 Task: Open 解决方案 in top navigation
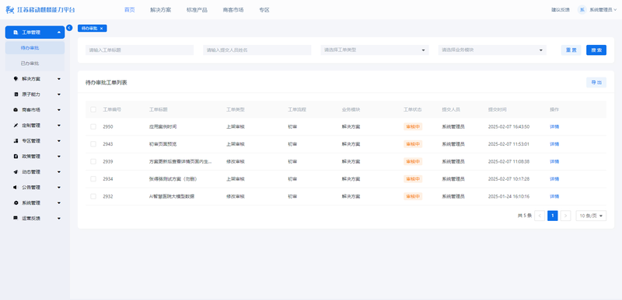click(161, 10)
